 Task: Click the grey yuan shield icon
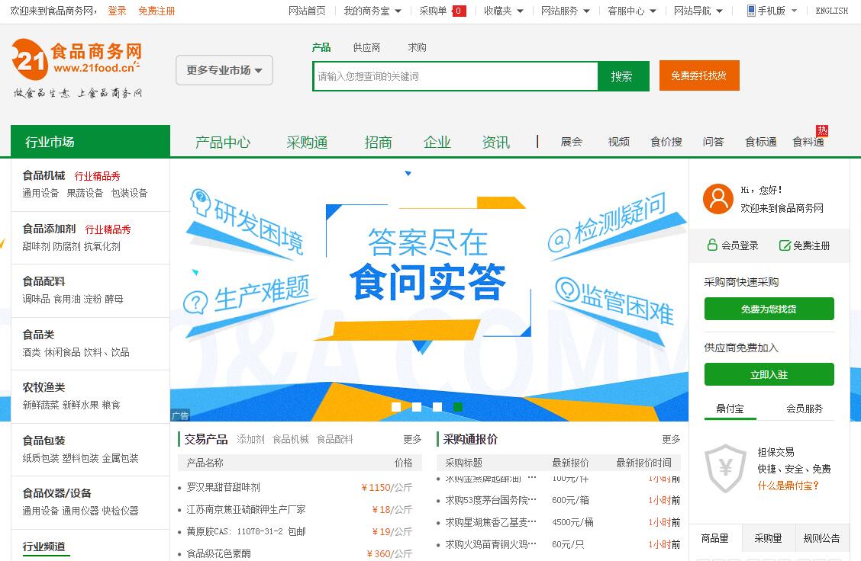(724, 468)
